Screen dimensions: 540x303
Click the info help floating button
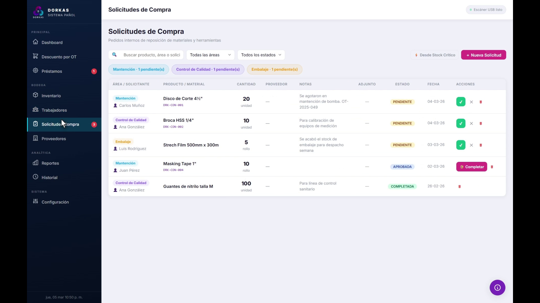[497, 288]
